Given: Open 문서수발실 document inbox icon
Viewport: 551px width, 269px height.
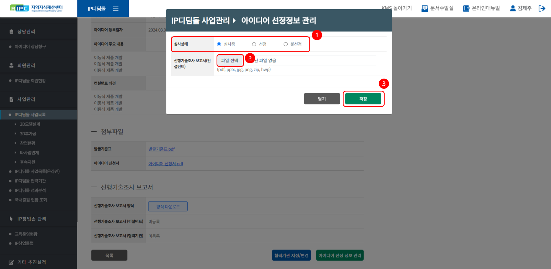Looking at the screenshot, I should click(425, 9).
